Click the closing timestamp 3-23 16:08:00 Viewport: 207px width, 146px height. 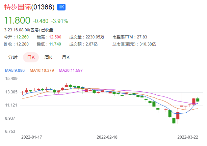[17, 30]
